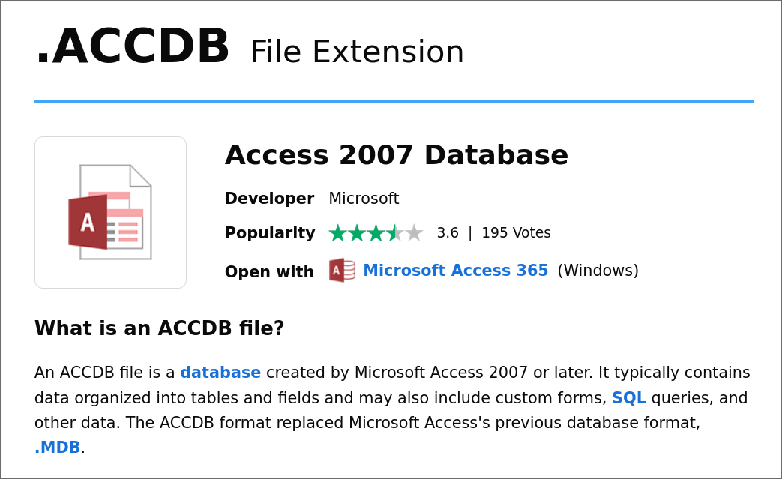782x479 pixels.
Task: Click the Microsoft developer name
Action: tap(364, 199)
